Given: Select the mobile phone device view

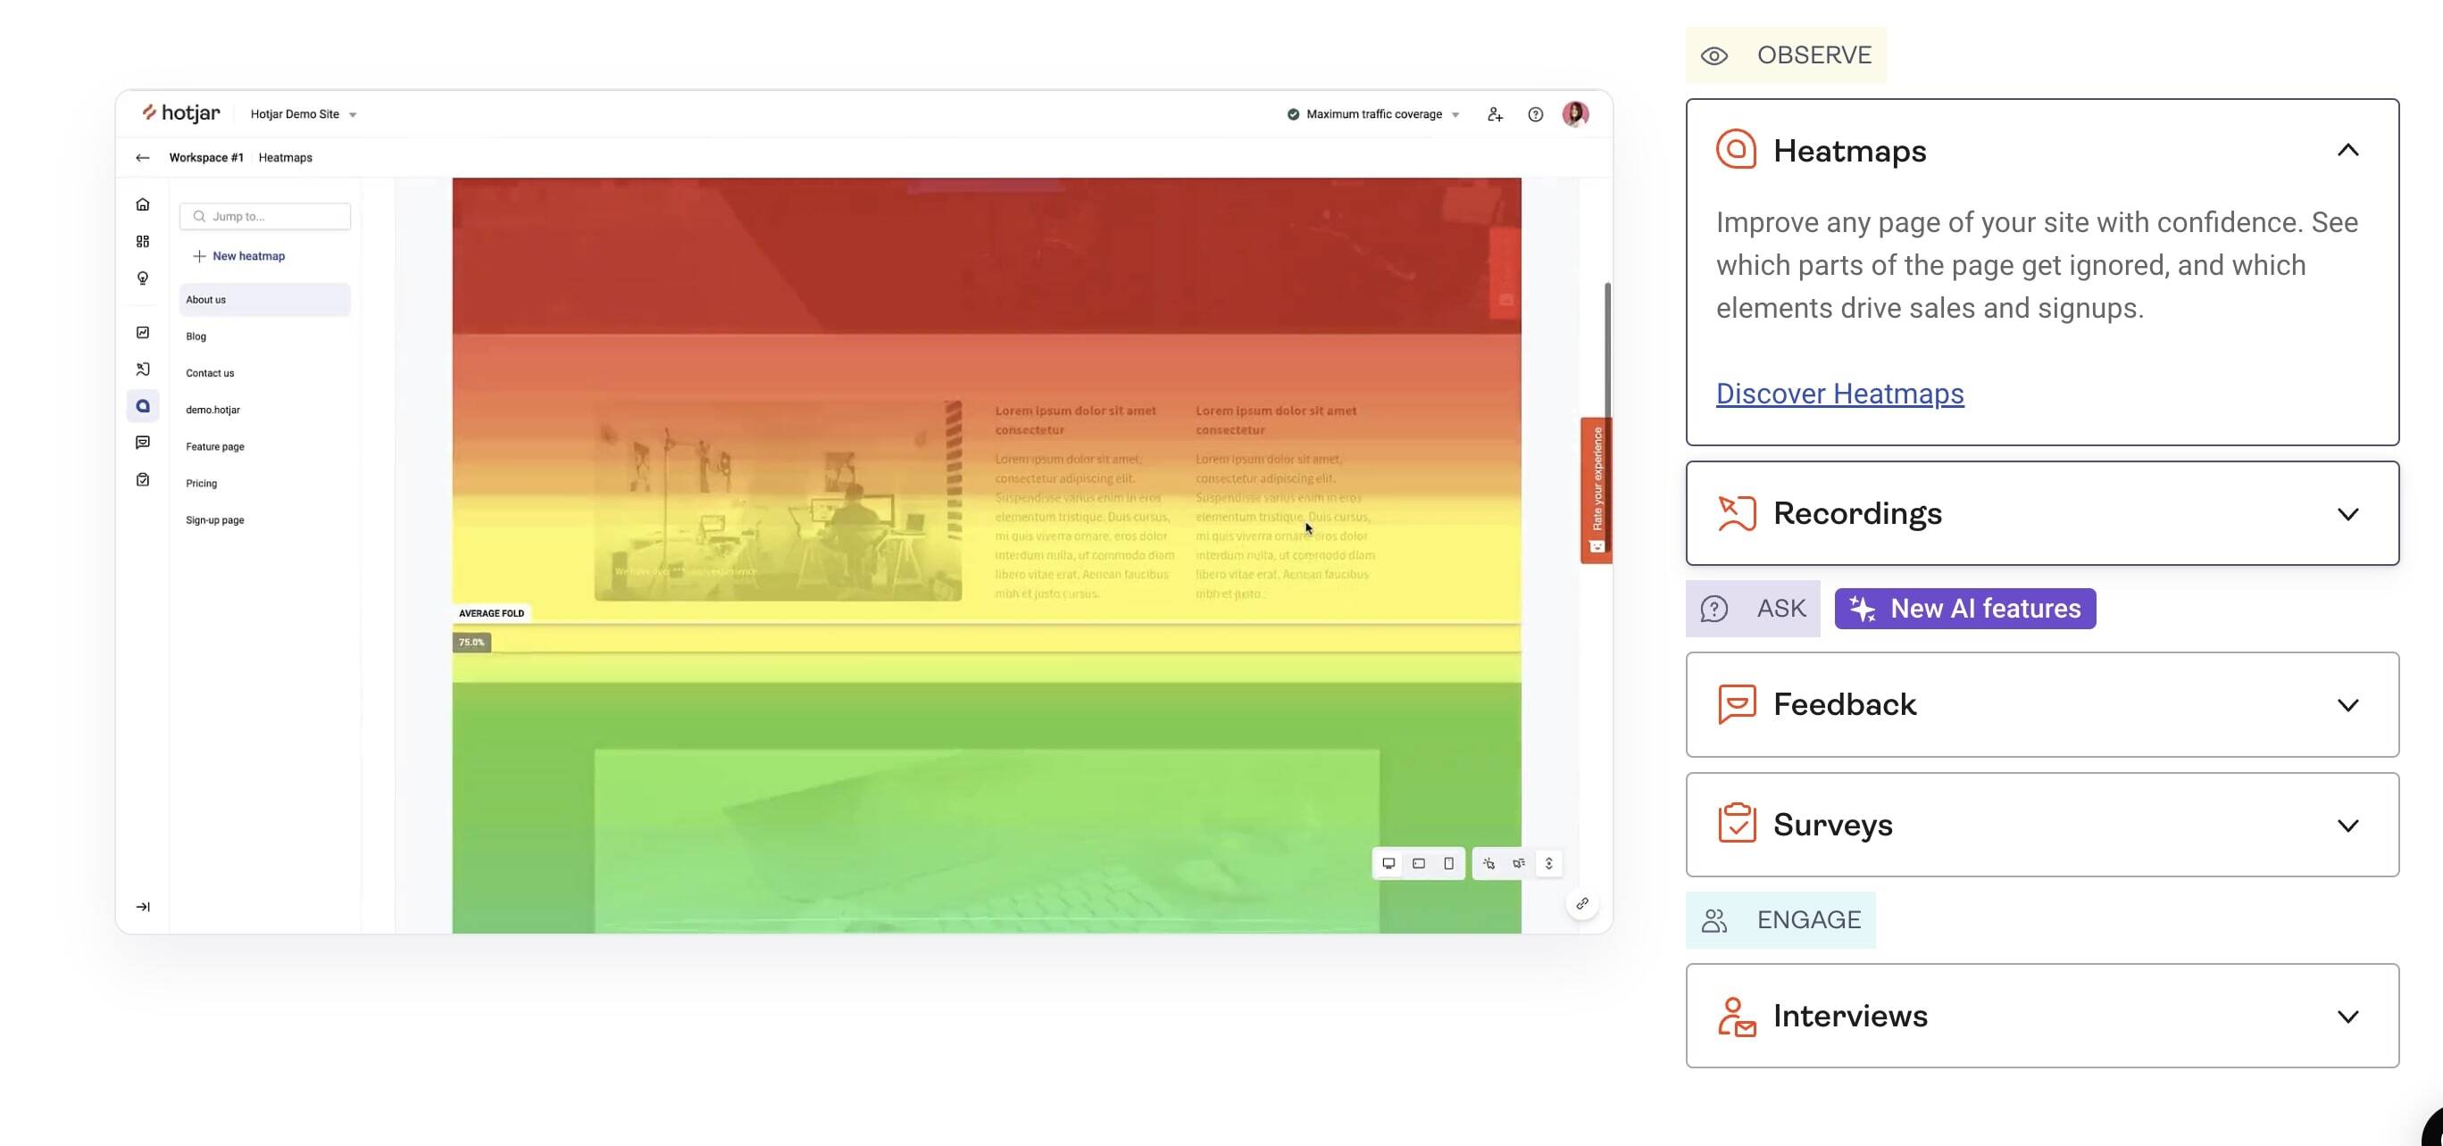Looking at the screenshot, I should (1448, 864).
